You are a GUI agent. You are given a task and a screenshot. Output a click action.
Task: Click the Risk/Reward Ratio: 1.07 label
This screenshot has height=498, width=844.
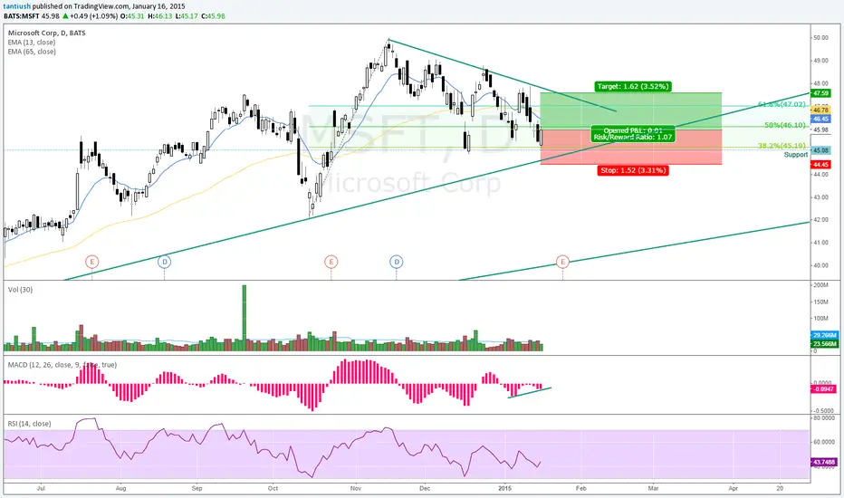pos(633,138)
